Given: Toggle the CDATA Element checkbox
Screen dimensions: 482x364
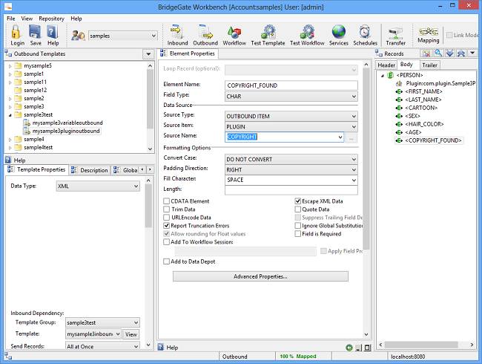Looking at the screenshot, I should pos(166,201).
